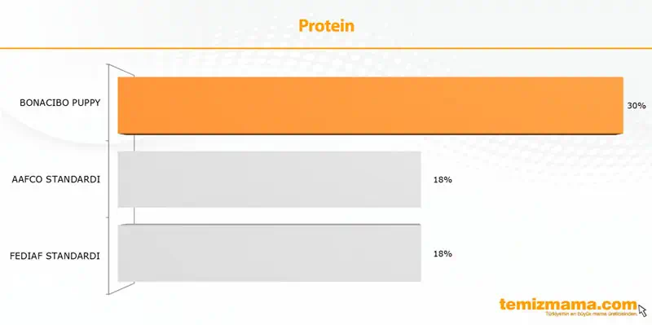Screen dimensions: 652x325
Task: Select the orange BONACIBO PUPPY bar
Action: 370,105
